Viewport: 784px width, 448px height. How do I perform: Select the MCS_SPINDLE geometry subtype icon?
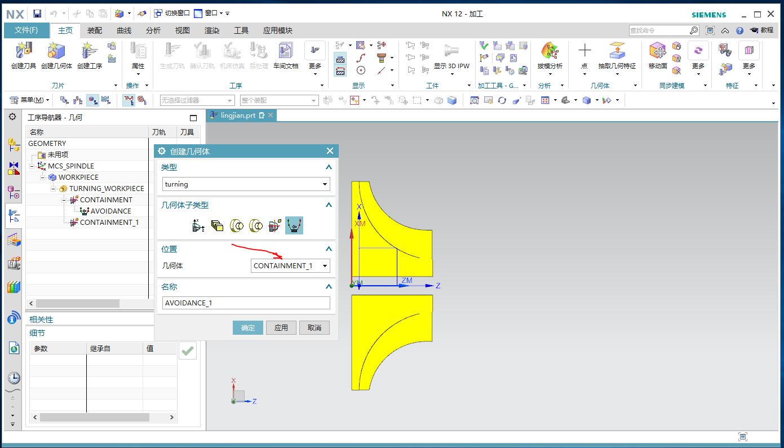(x=198, y=226)
